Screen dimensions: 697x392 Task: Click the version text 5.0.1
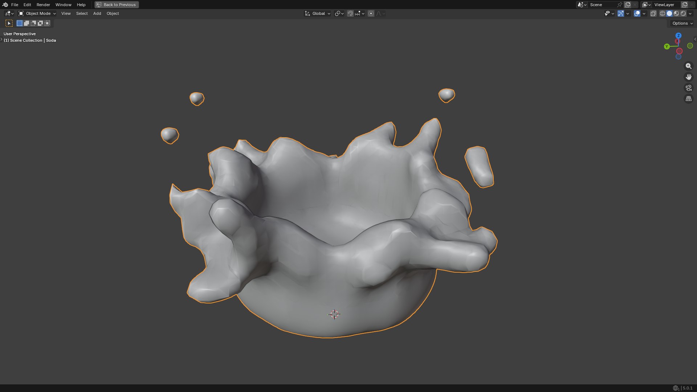click(x=688, y=388)
